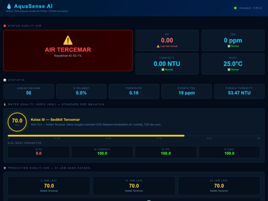Click the '53.47 NTU' average turbidity value
This screenshot has width=268, height=201.
[239, 93]
